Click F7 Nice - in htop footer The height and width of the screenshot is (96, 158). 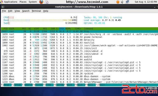pyautogui.click(x=70, y=85)
